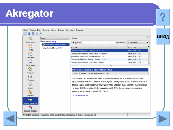Select article 'Slamd64 Linux 10.2' row
173x130 pixels.
[109, 51]
